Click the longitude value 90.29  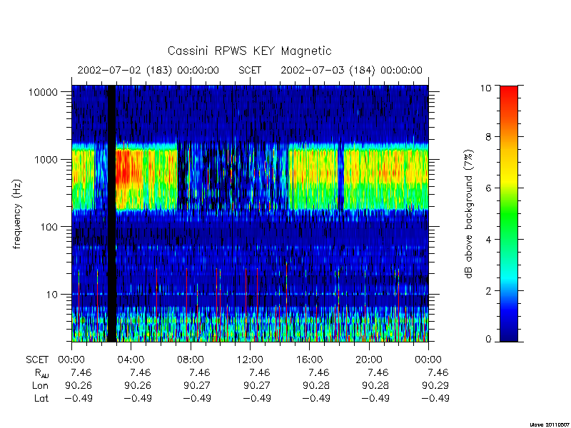[435, 385]
